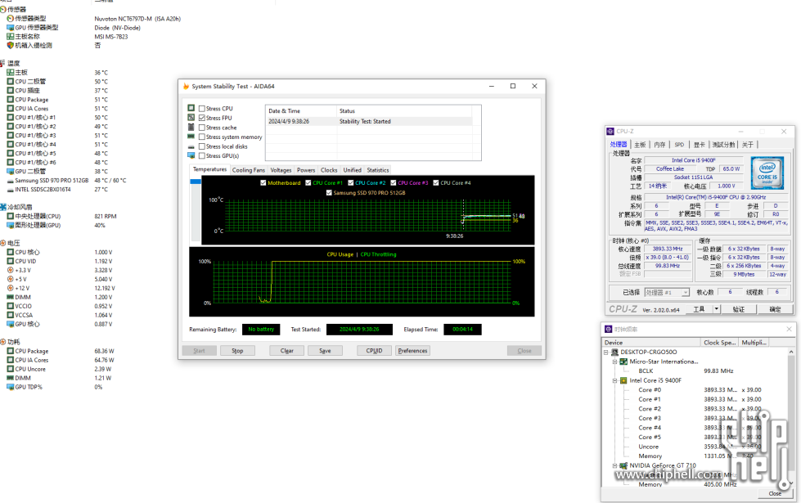Click the Save button
This screenshot has height=503, width=801.
point(325,351)
